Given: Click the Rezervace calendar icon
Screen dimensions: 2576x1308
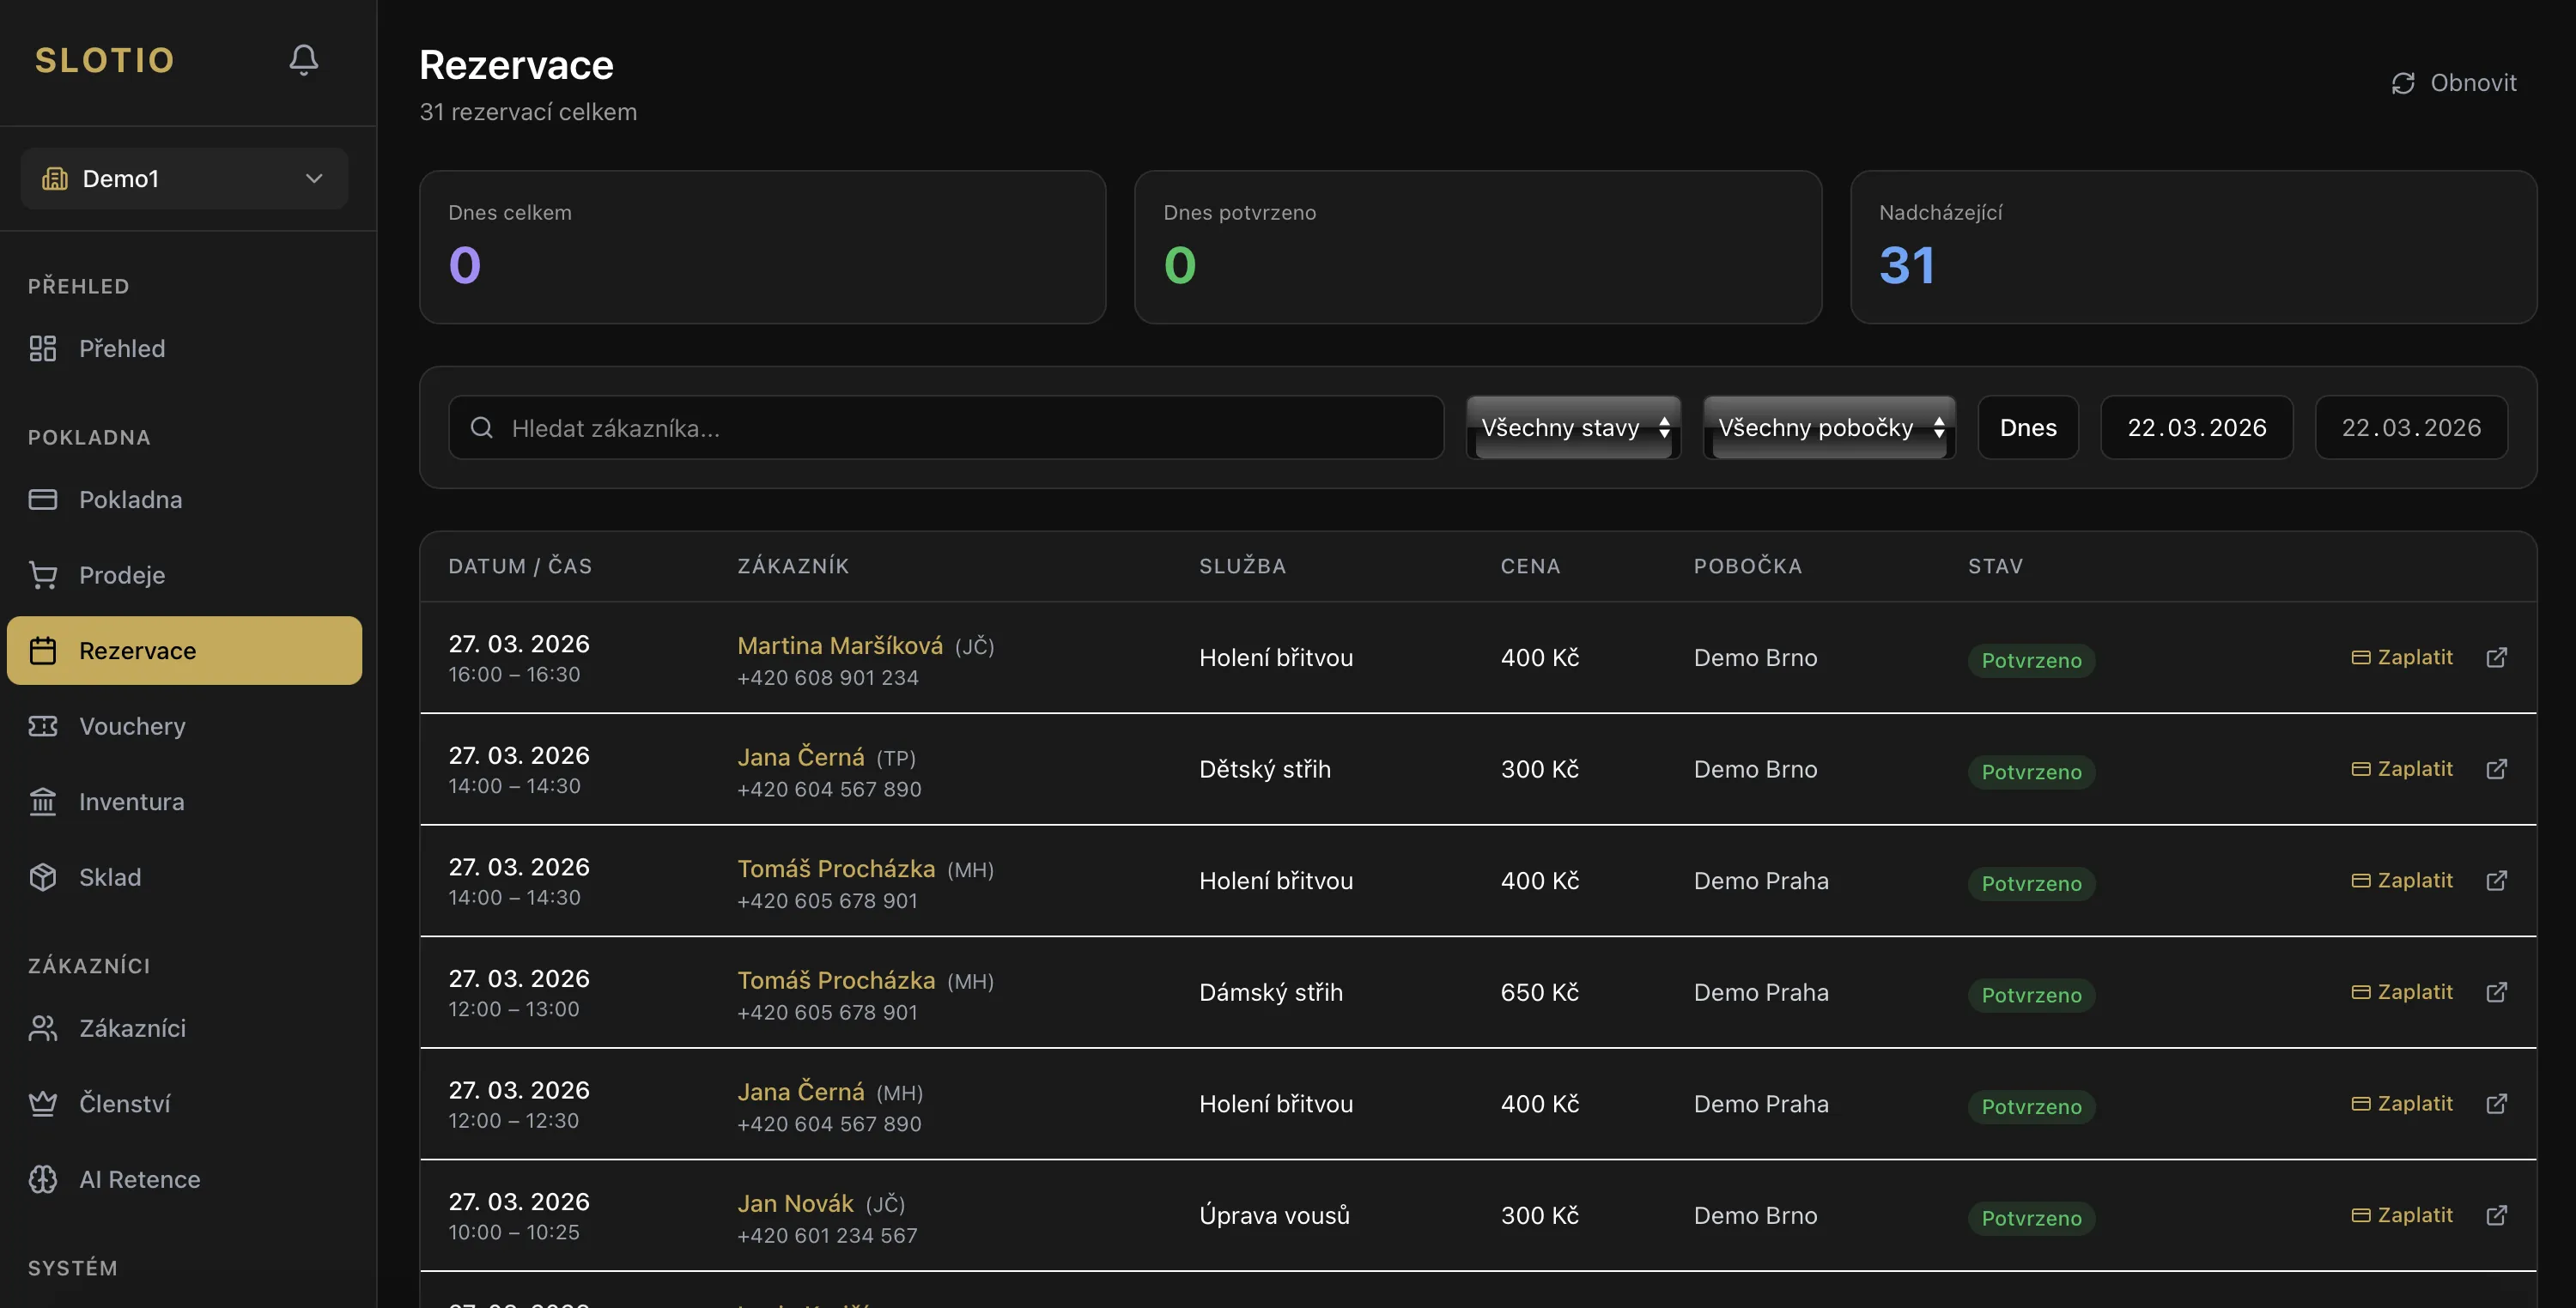Looking at the screenshot, I should (x=43, y=651).
